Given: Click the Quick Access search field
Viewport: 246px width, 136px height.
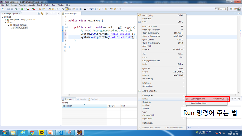Looking at the screenshot, I should pos(220,9).
